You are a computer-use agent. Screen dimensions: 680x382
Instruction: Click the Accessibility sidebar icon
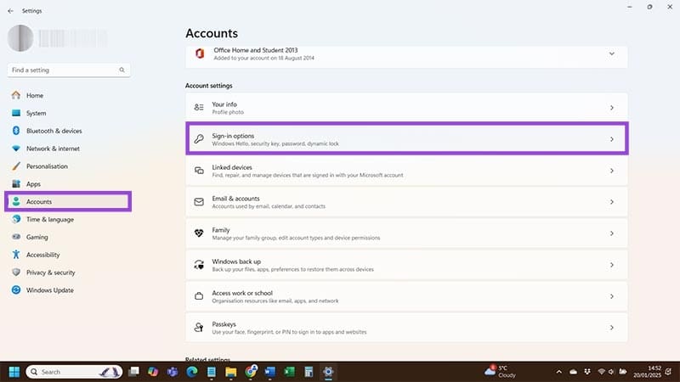[x=16, y=255]
